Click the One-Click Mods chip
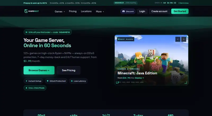This screenshot has width=212, height=116. click(35, 88)
